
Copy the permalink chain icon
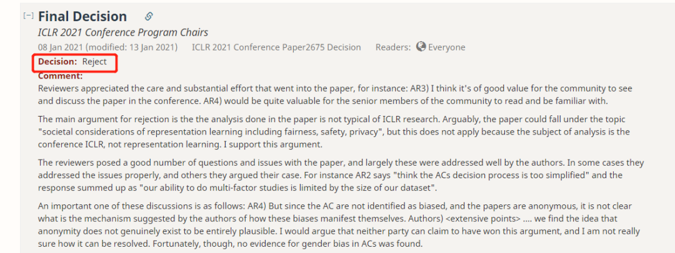click(x=149, y=16)
